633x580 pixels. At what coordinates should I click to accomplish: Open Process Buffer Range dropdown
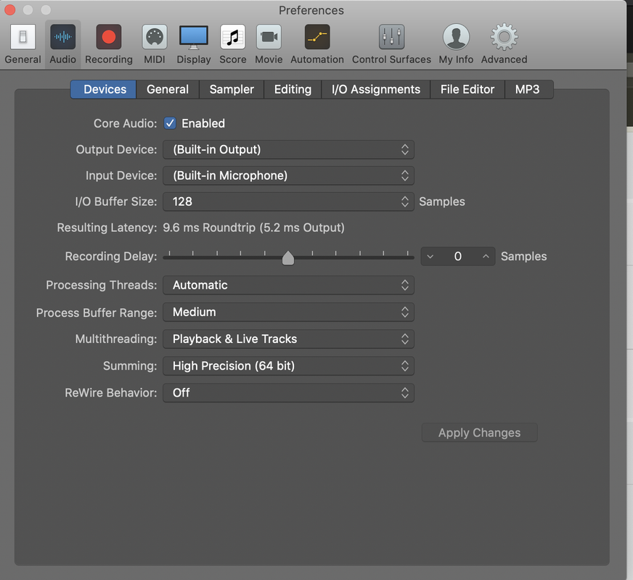(288, 312)
